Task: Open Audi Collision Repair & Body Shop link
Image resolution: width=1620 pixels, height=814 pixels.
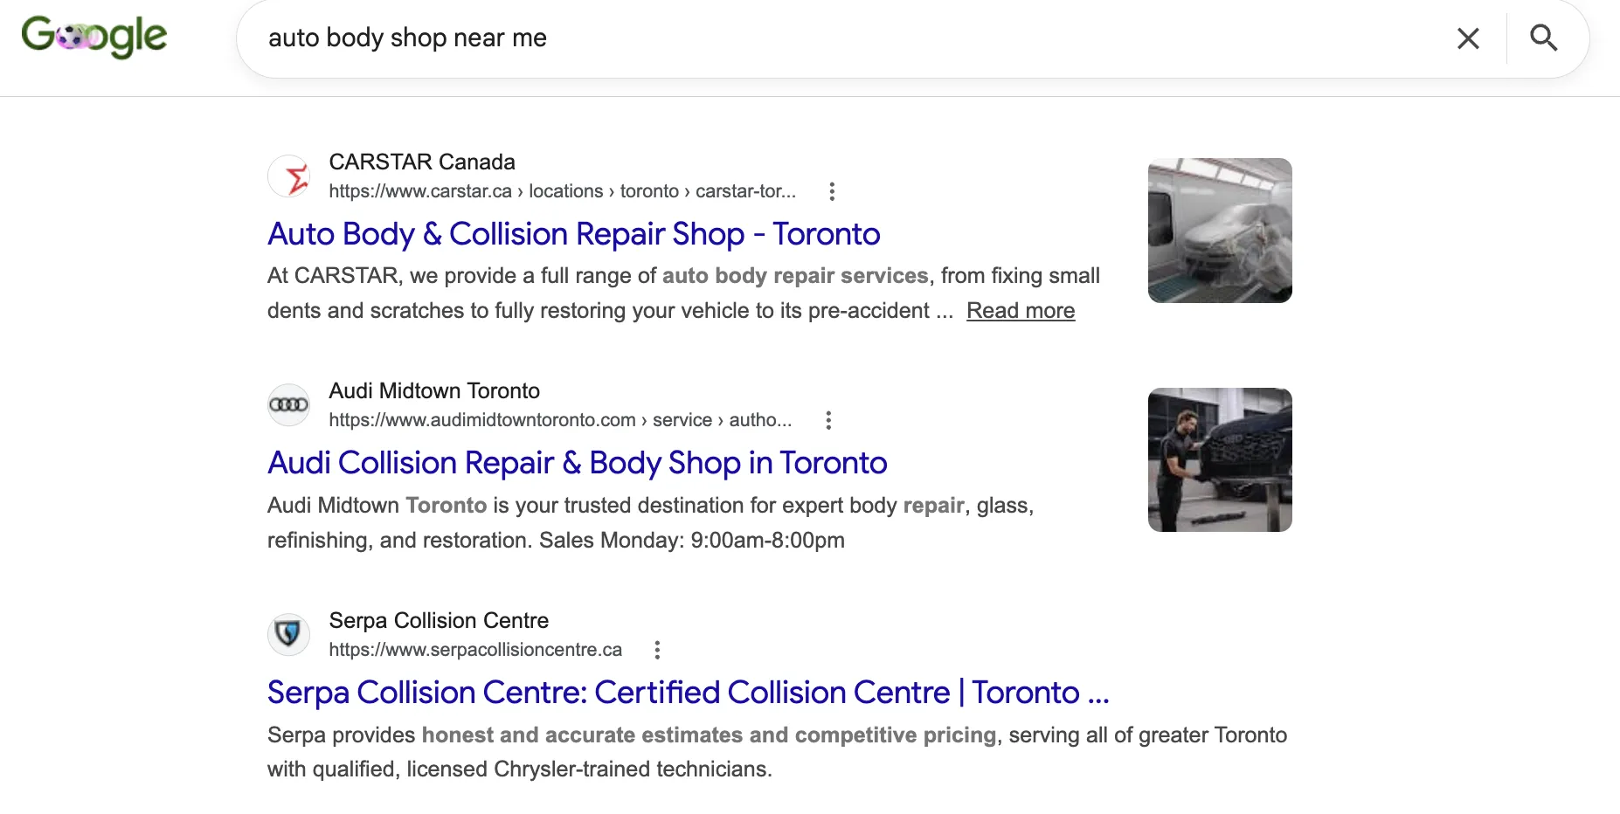Action: (x=577, y=463)
